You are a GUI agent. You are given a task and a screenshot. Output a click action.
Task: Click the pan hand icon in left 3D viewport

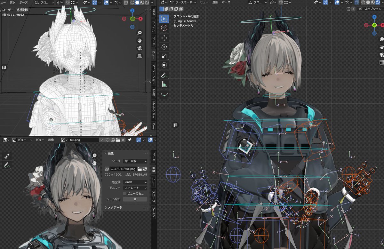point(140,41)
